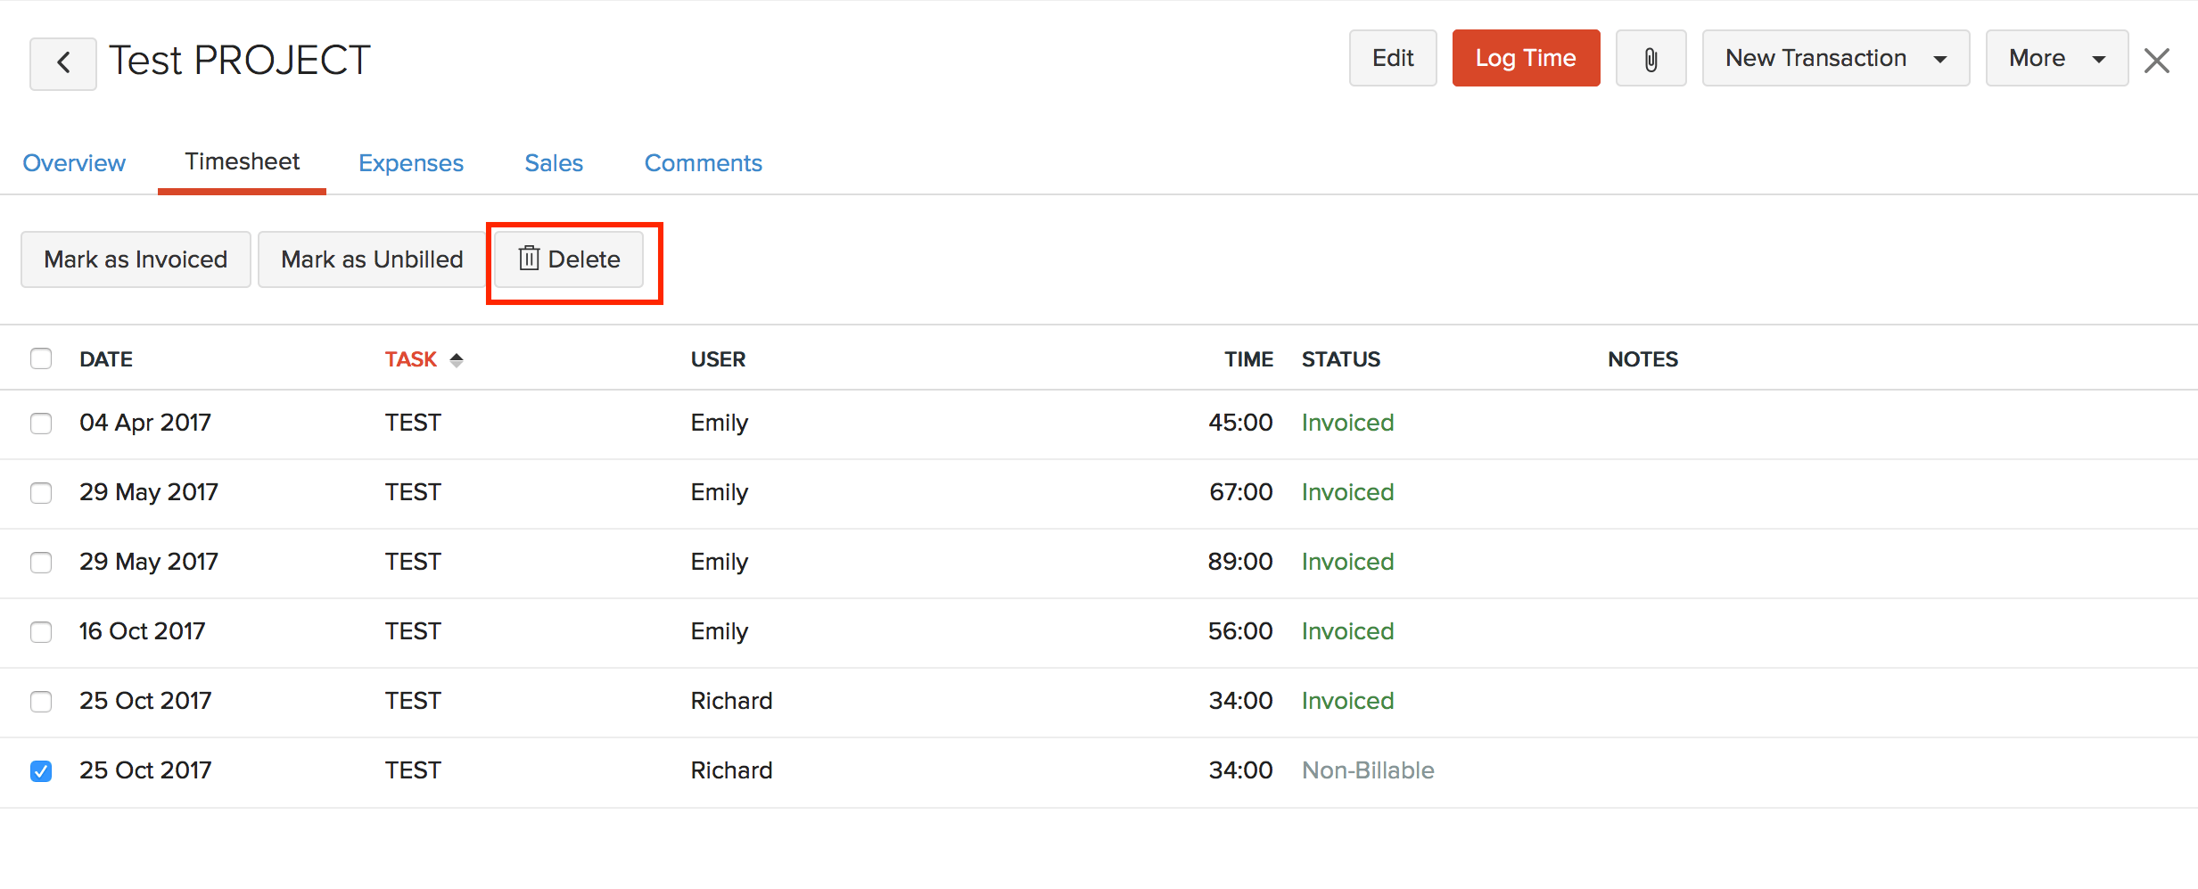
Task: Select the checkbox for 04 Apr 2017 entry
Action: pyautogui.click(x=41, y=424)
